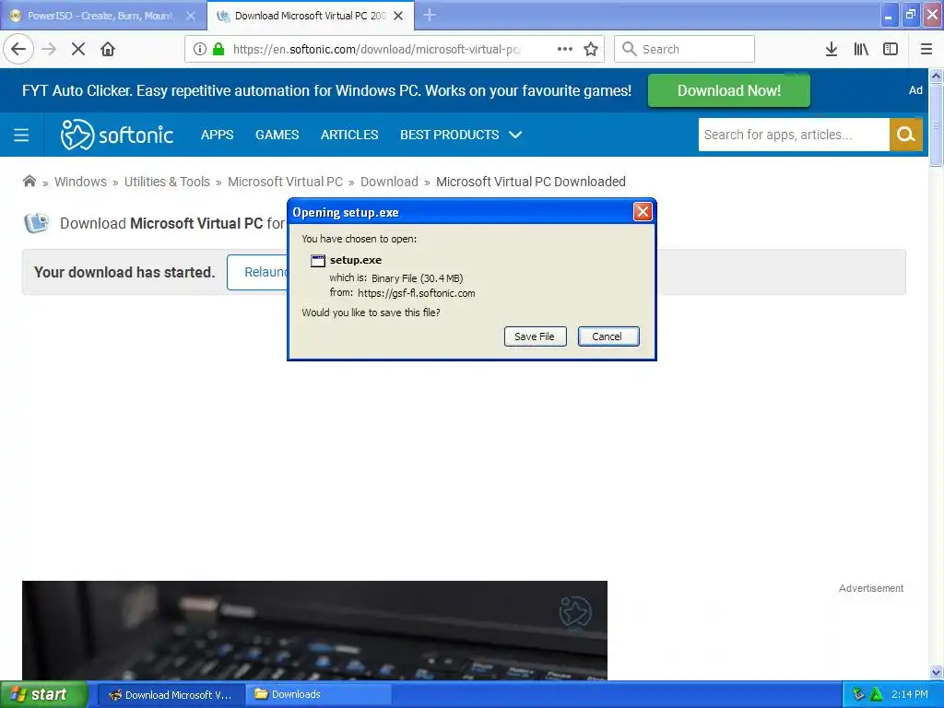Open the Windows breadcrumb link

click(x=81, y=182)
